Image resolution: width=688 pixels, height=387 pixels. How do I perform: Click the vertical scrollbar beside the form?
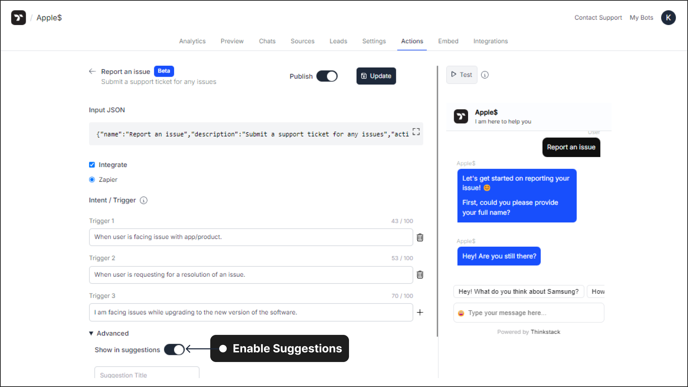[437, 201]
